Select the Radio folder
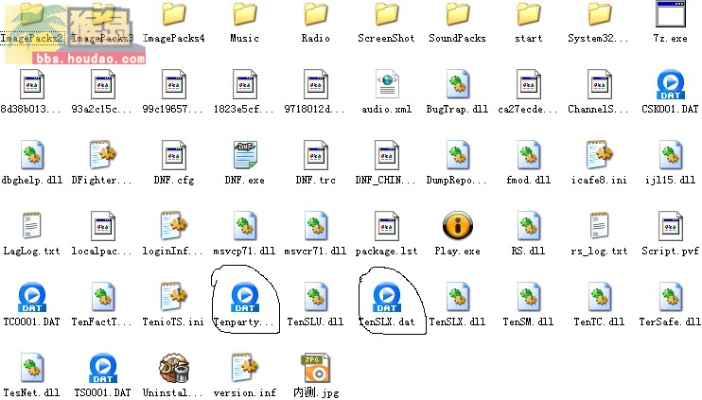 point(316,14)
